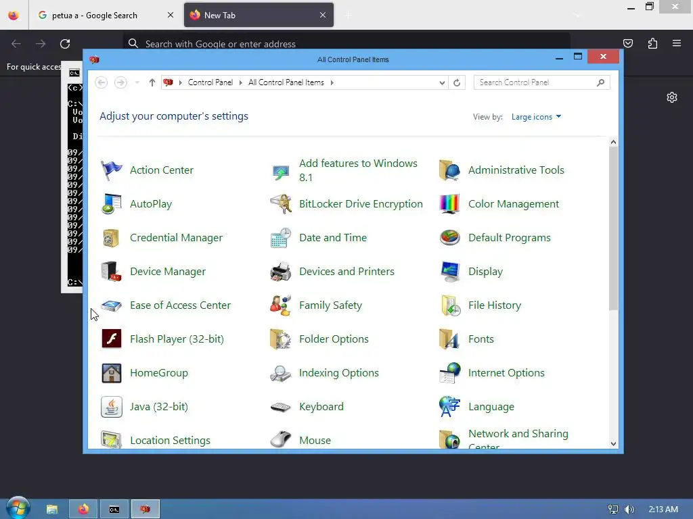This screenshot has height=519, width=693.
Task: Click the Control Panel forward arrow button
Action: (x=120, y=82)
